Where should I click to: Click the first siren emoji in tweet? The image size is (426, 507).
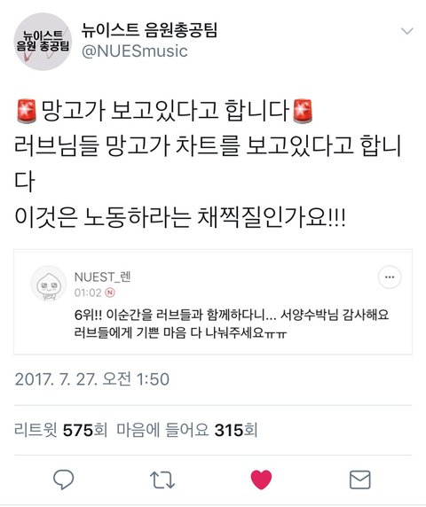point(27,111)
